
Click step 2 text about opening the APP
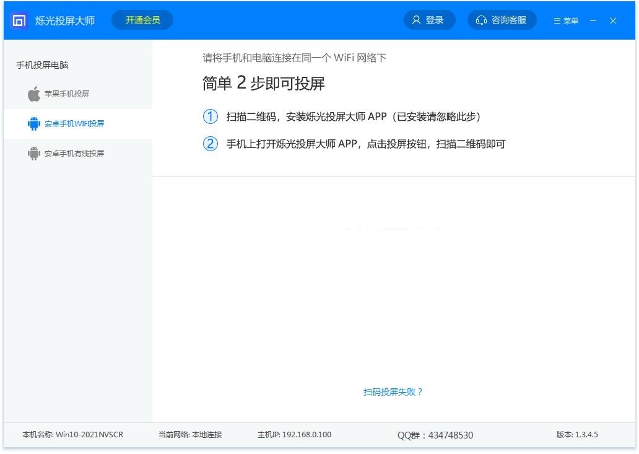coord(366,144)
